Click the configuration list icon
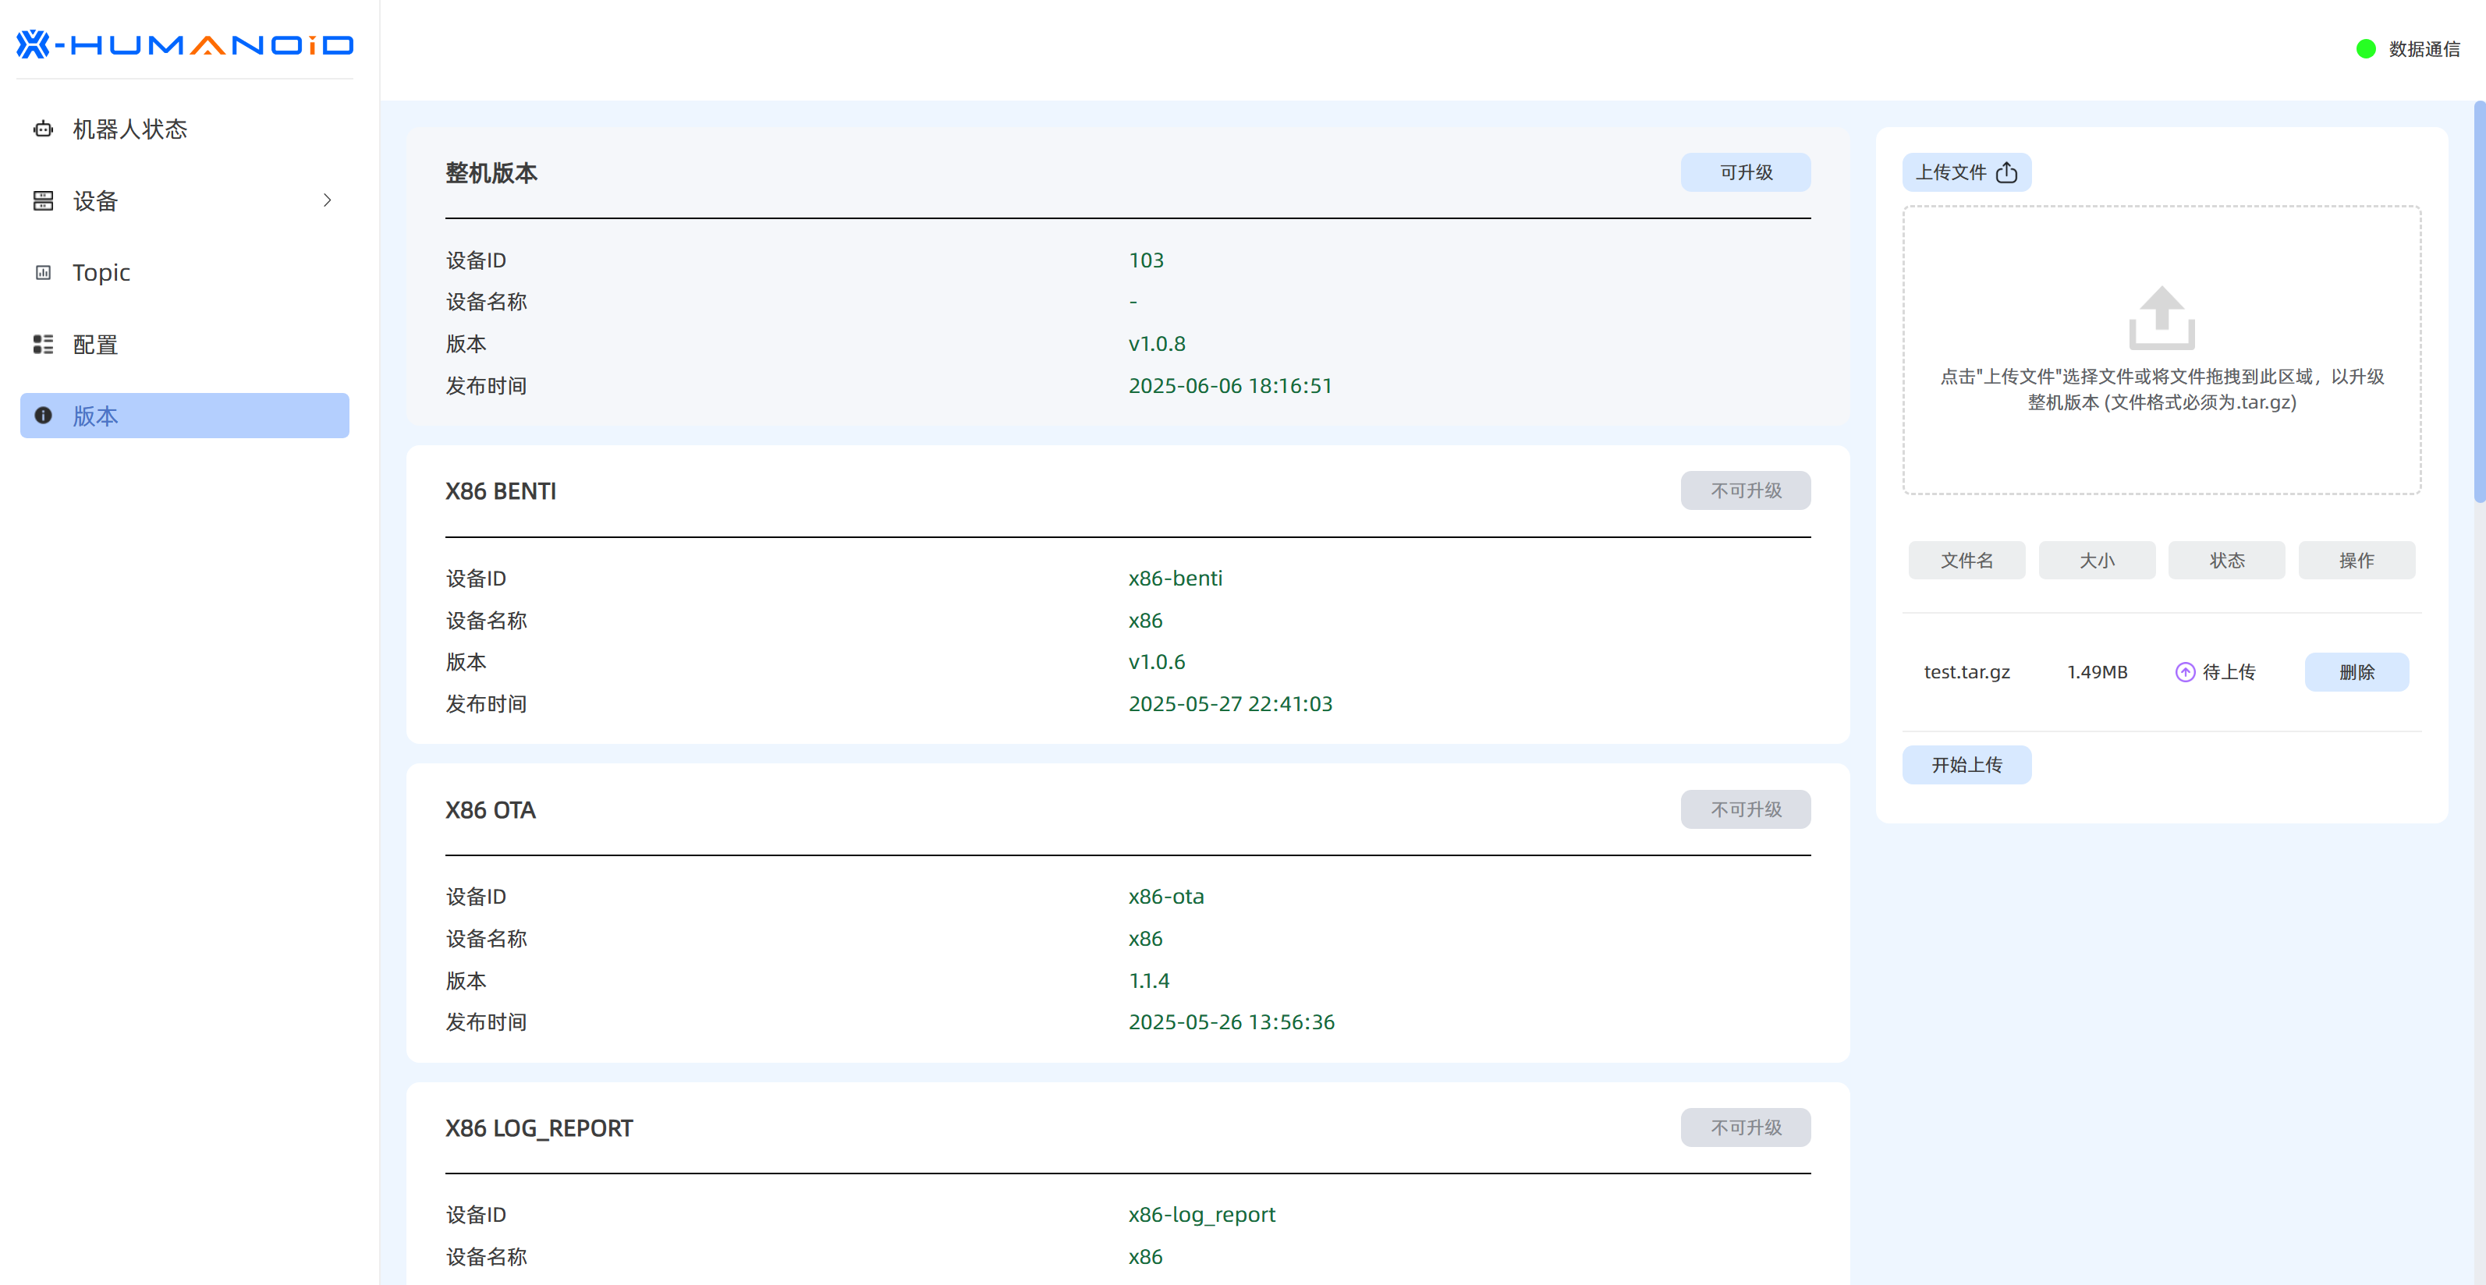Viewport: 2486px width, 1285px height. [44, 345]
